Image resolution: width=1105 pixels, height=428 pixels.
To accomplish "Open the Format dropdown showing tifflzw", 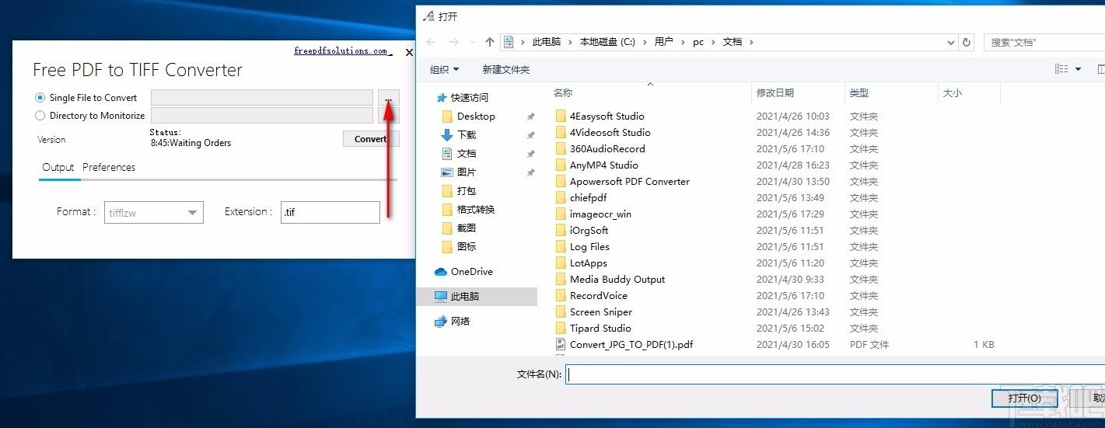I will pyautogui.click(x=154, y=213).
